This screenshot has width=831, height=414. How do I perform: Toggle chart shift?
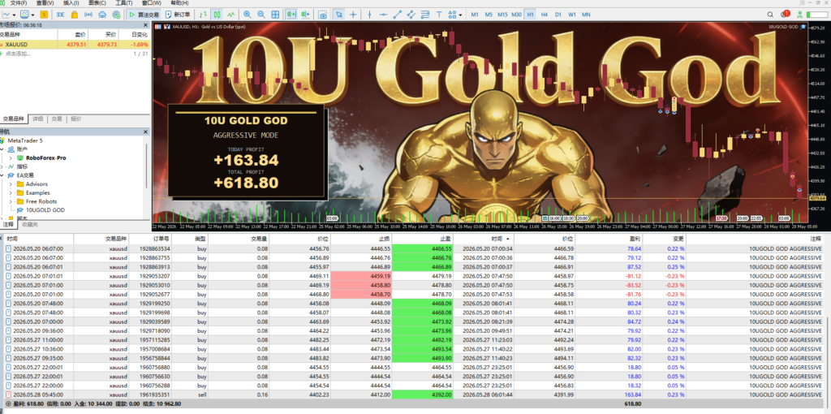tap(305, 15)
